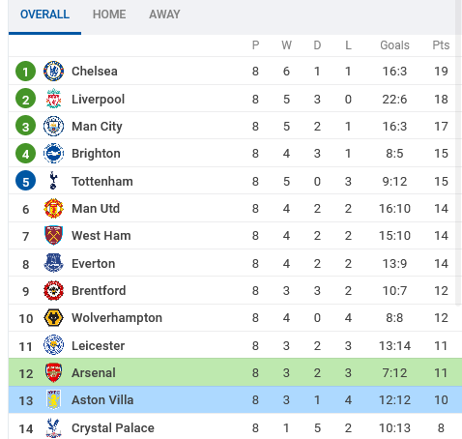Select the OVERALL standings tab
462x439 pixels.
(44, 15)
